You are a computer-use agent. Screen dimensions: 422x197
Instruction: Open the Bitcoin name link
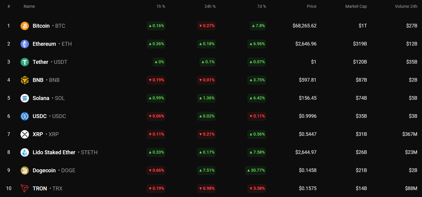tap(41, 26)
